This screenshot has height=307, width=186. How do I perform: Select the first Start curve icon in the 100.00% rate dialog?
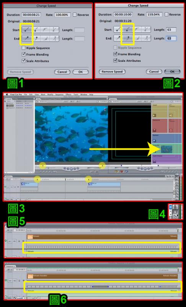tap(27, 30)
